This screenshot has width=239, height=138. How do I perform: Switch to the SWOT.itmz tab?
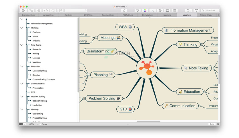pos(88,15)
